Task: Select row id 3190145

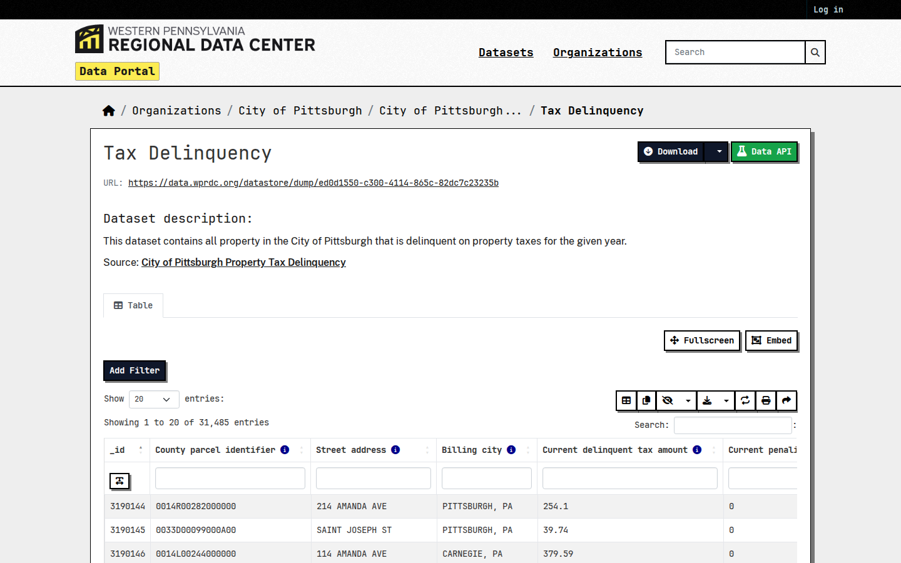Action: (128, 530)
